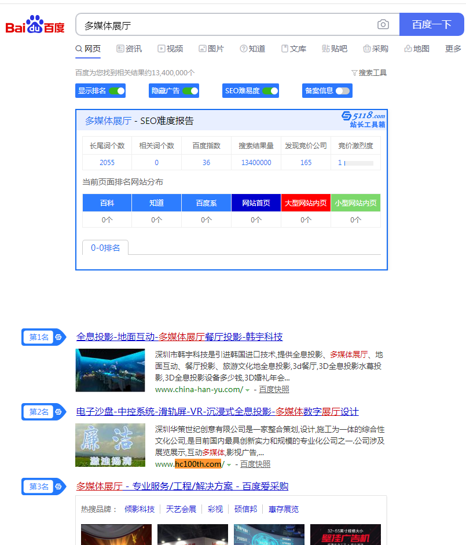Click the 第3名 rank badge
The height and width of the screenshot is (545, 466).
click(43, 487)
